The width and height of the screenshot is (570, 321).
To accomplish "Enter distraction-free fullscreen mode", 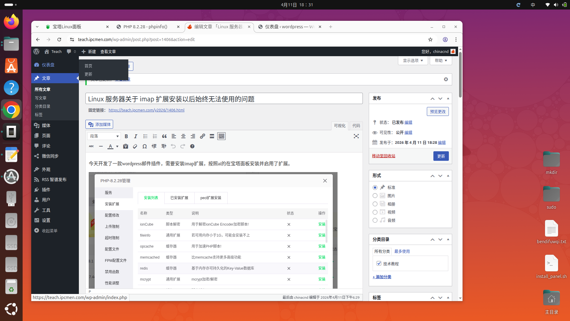I will pyautogui.click(x=356, y=136).
